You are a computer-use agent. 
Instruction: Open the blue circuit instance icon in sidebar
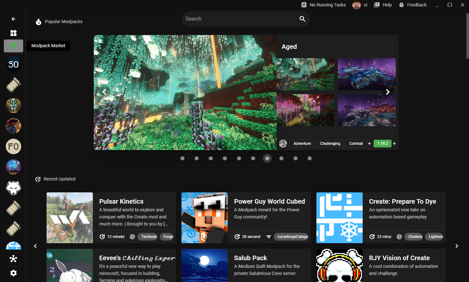(13, 246)
